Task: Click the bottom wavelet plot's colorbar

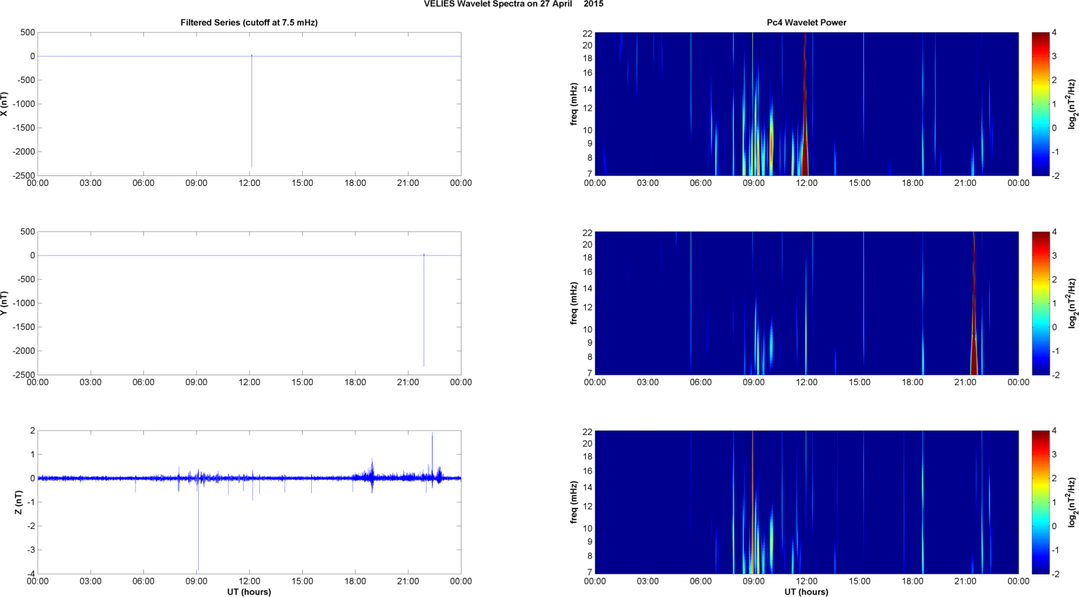Action: tap(1040, 502)
